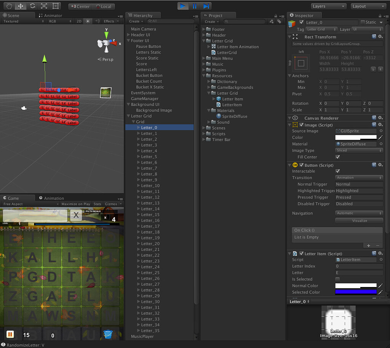
Task: Collapse the Resources folder in Project
Action: 204,75
